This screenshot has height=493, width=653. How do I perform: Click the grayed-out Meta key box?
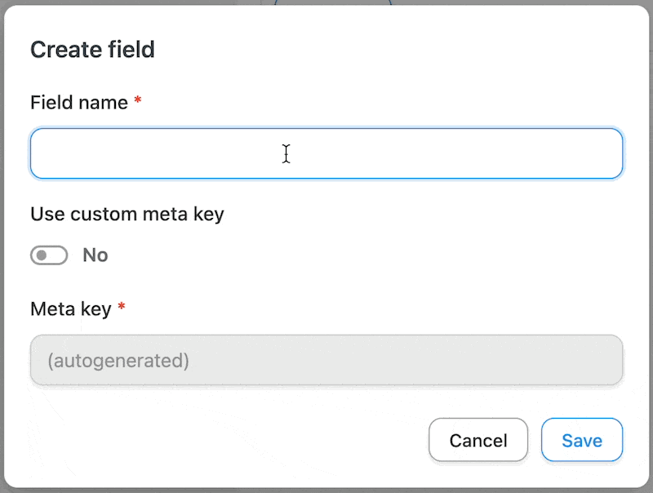[326, 360]
